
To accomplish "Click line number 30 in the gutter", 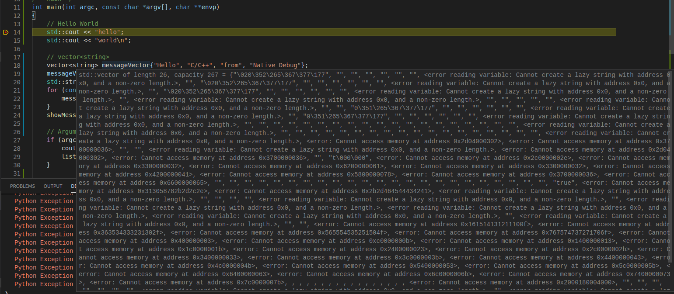I will [17, 165].
